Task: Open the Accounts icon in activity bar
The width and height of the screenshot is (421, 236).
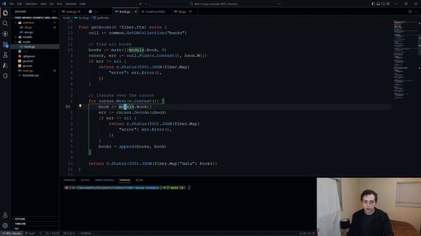Action: pyautogui.click(x=5, y=215)
